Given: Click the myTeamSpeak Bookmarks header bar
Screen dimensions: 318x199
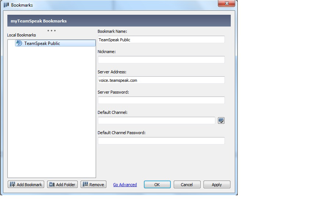Looking at the screenshot, I should point(119,21).
